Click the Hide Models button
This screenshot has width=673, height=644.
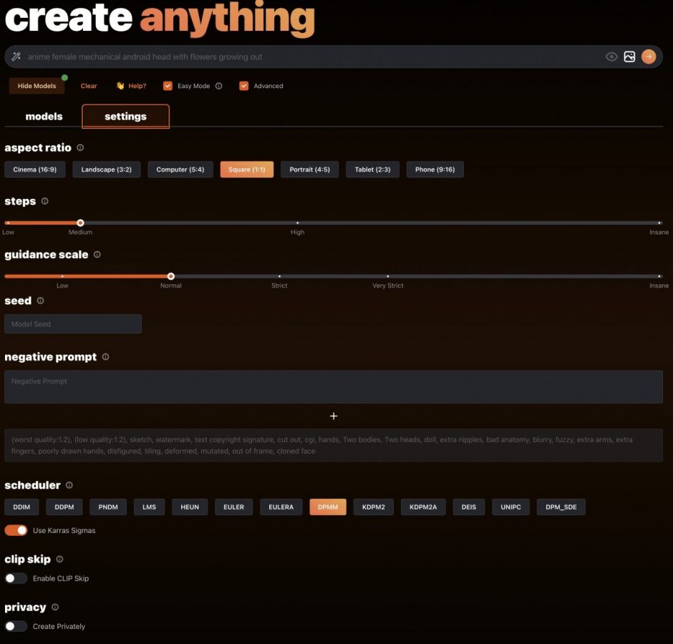click(37, 85)
